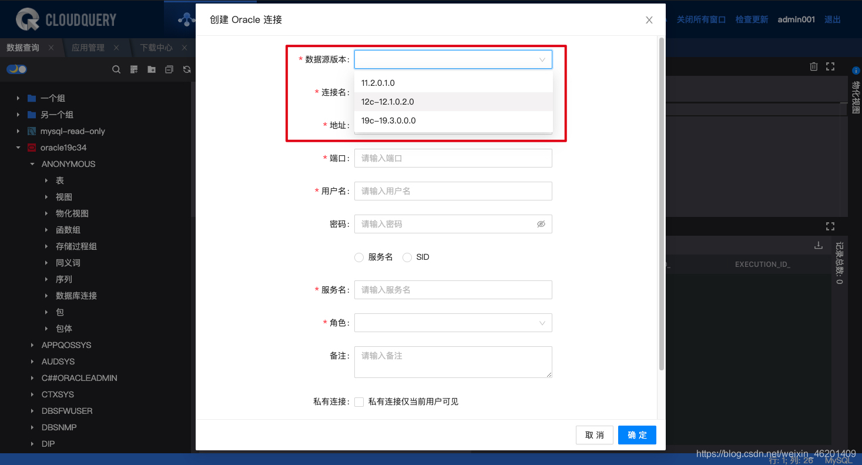The width and height of the screenshot is (862, 465).
Task: Expand the 一个组 tree node
Action: [x=18, y=98]
